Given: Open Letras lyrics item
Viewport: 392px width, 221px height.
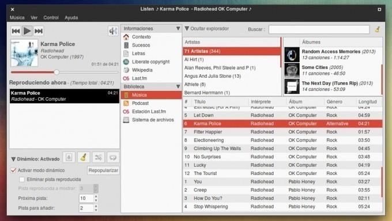Looking at the screenshot, I should tap(151, 54).
